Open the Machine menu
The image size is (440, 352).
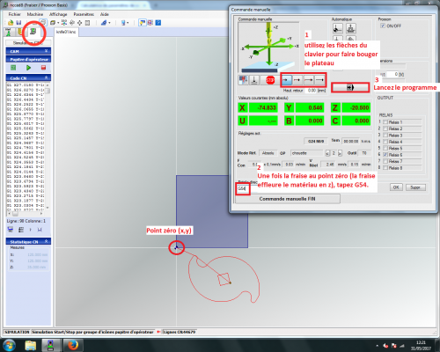tap(35, 14)
